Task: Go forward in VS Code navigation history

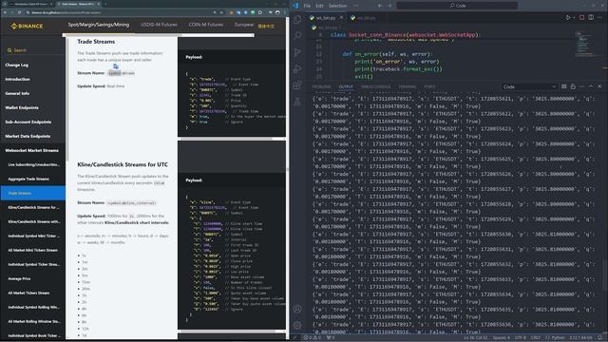Action: pos(389,6)
